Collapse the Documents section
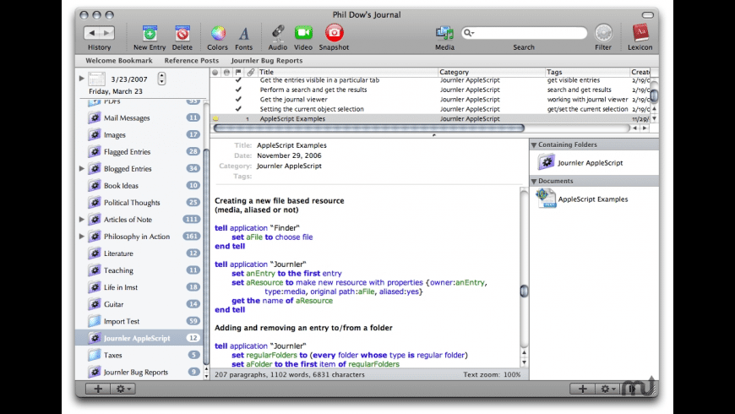Screen dimensions: 735x414 tap(533, 181)
